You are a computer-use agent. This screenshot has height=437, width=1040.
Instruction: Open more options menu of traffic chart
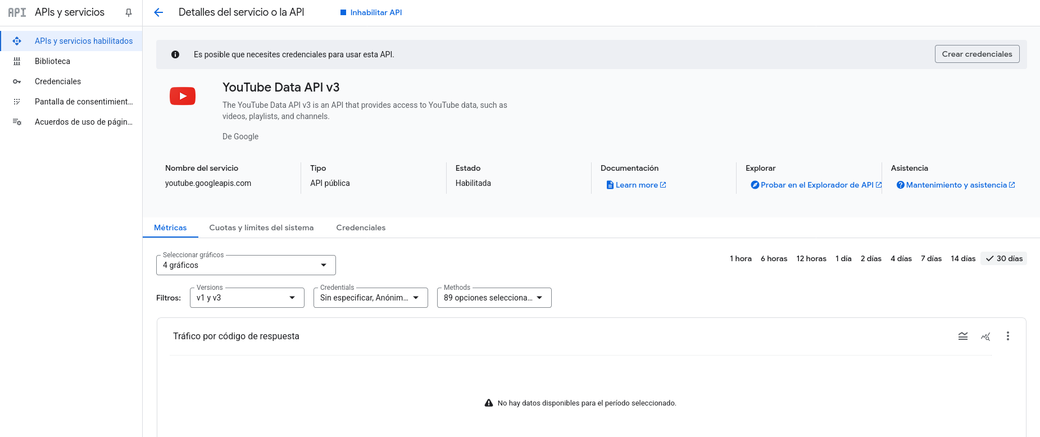tap(1008, 336)
